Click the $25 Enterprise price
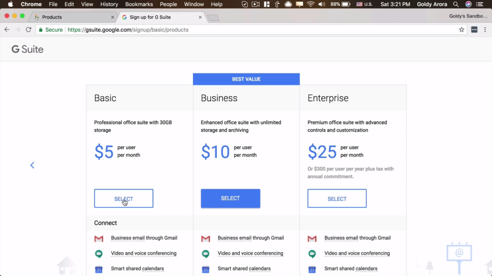492x276 pixels. [322, 152]
